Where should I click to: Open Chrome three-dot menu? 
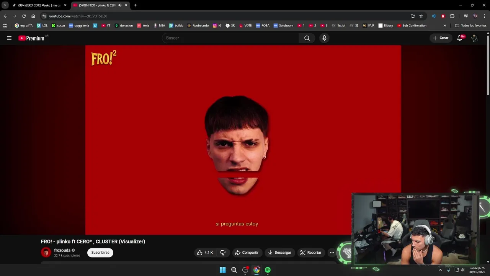485,16
